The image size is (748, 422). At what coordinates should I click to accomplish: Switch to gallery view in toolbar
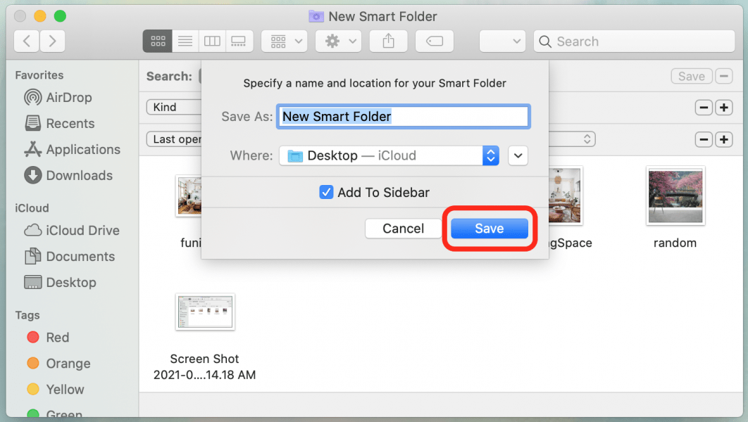click(239, 41)
